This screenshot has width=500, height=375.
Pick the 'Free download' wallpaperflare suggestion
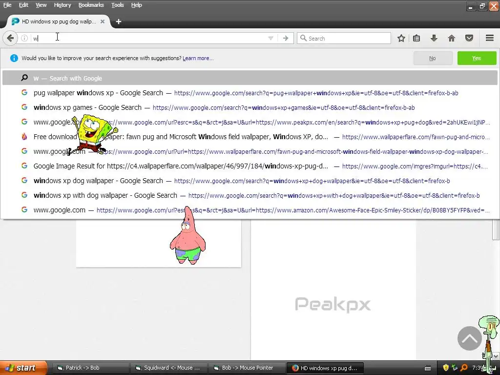click(x=250, y=137)
